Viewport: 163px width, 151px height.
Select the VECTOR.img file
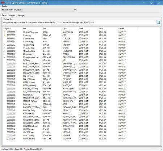coord(28,133)
